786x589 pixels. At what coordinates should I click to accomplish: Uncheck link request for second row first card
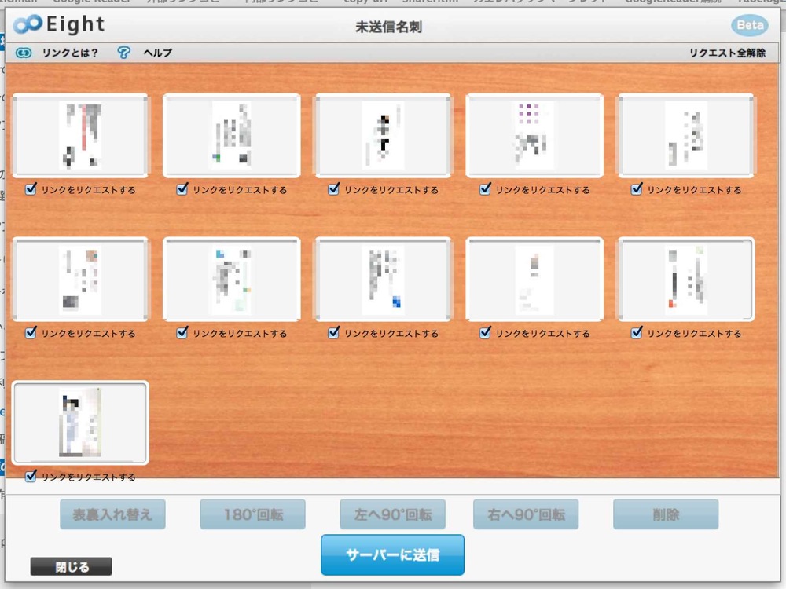(31, 332)
